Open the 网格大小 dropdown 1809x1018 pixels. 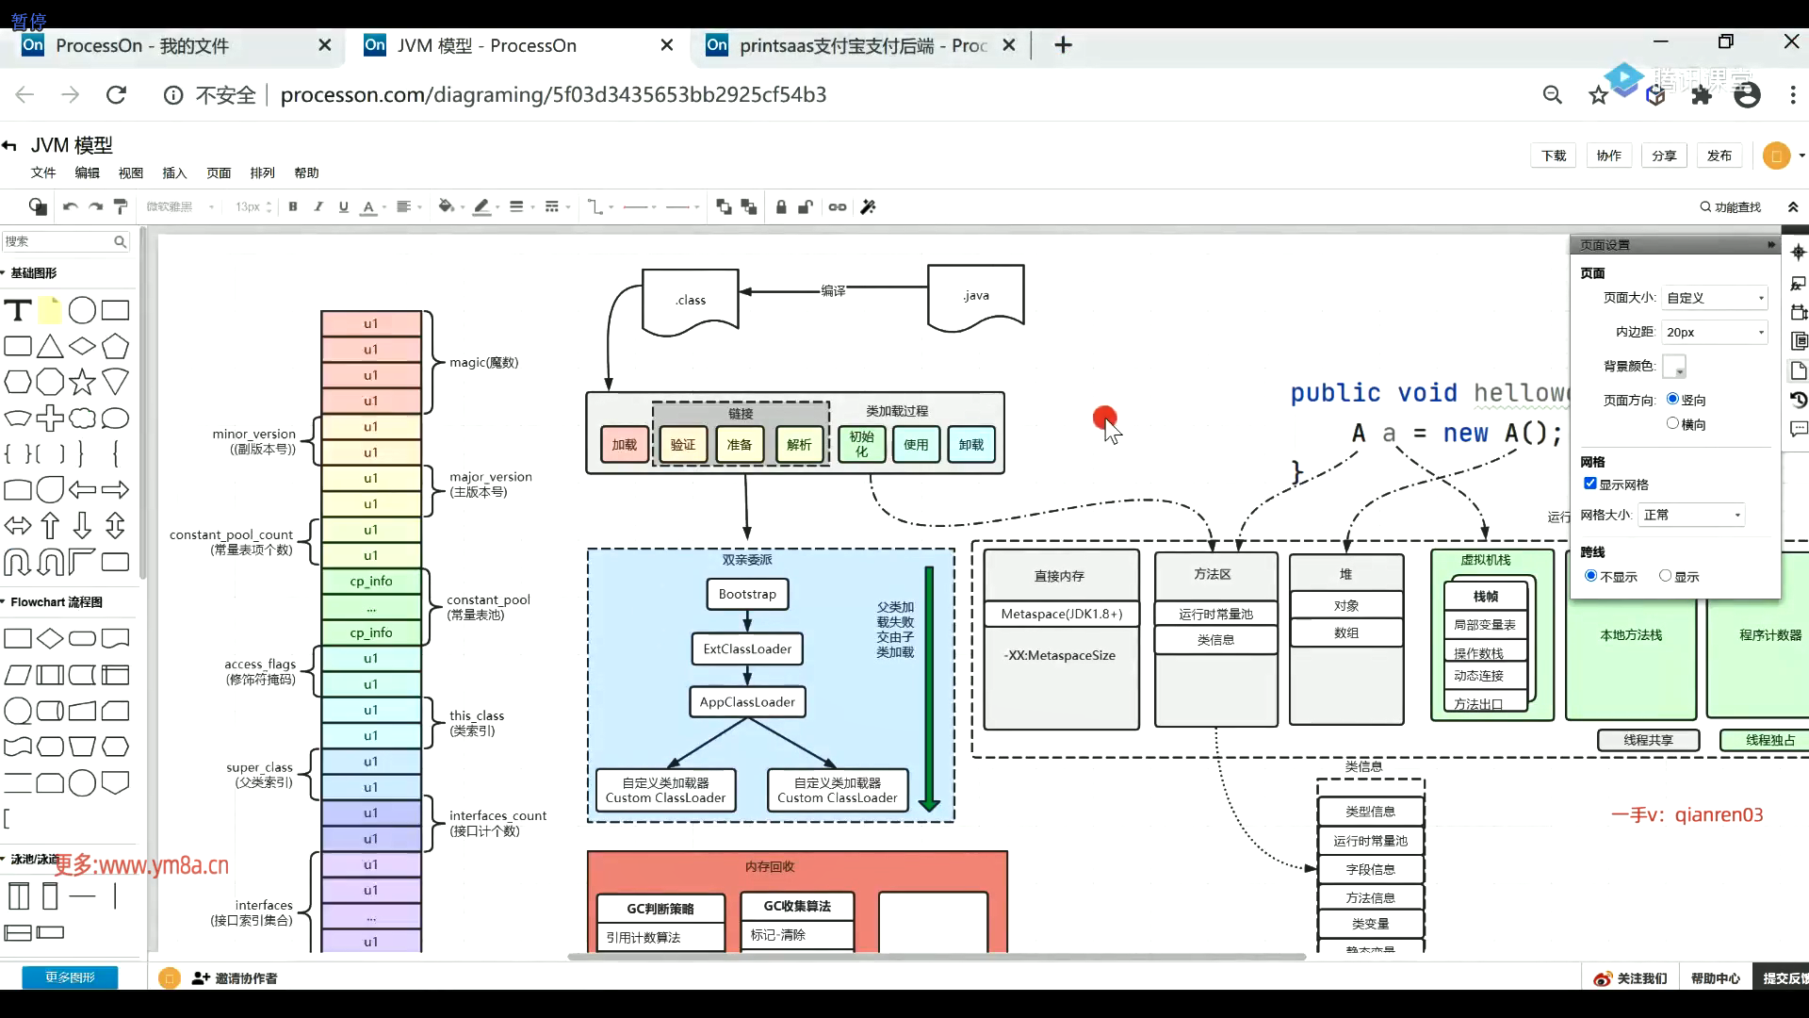coord(1692,515)
